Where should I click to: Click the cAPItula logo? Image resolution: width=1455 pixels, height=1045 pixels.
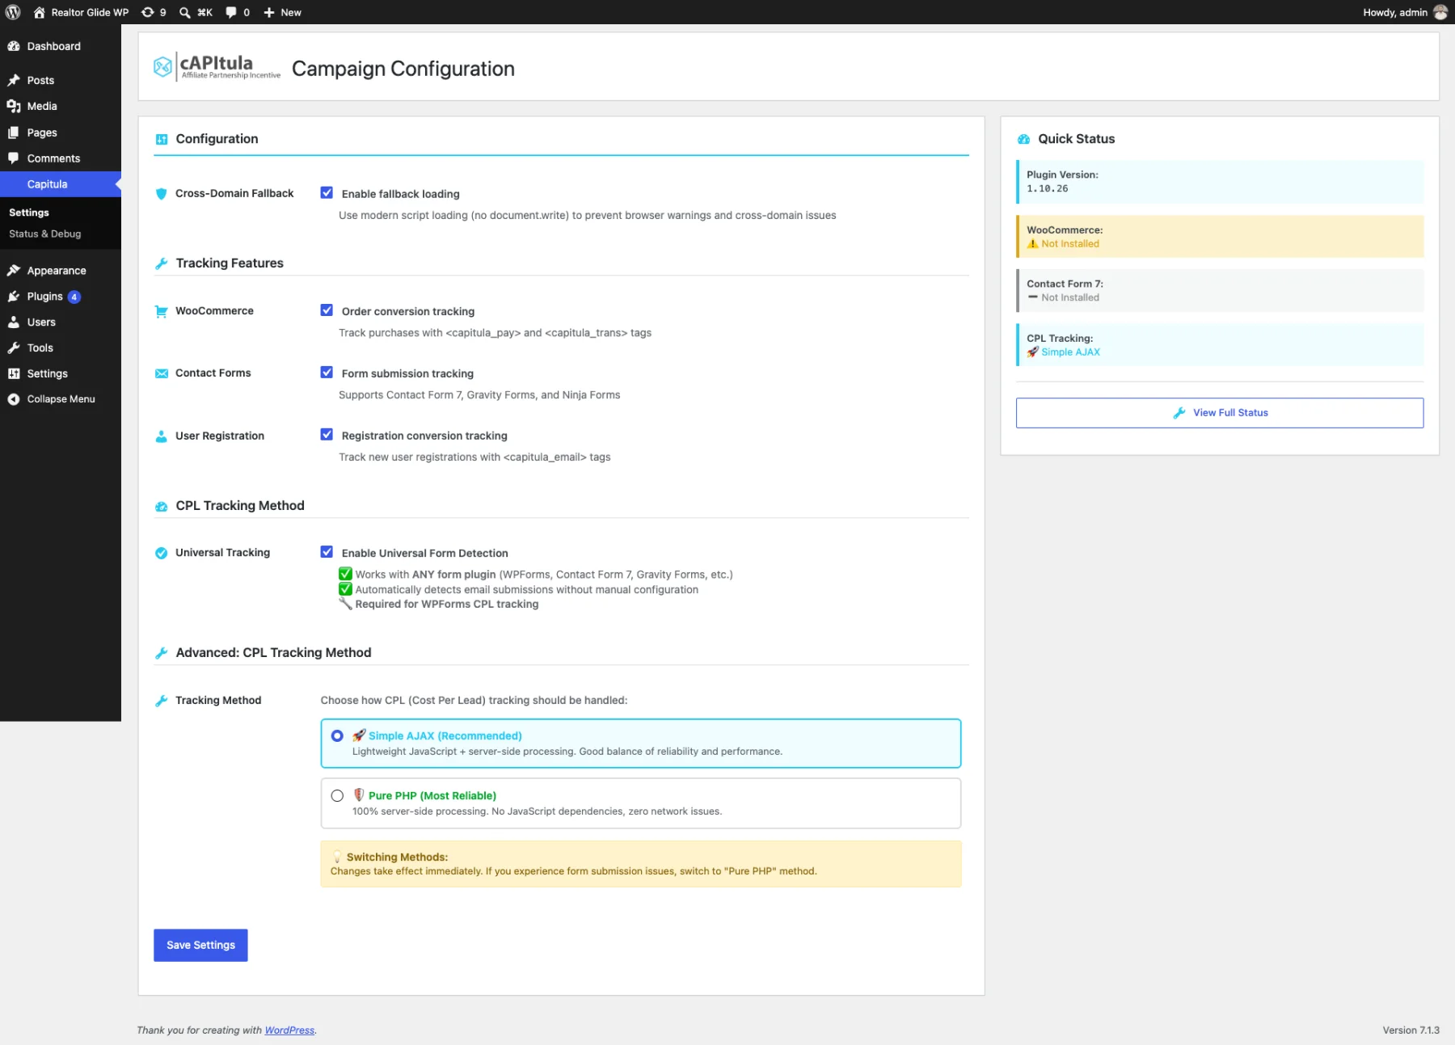click(x=217, y=67)
